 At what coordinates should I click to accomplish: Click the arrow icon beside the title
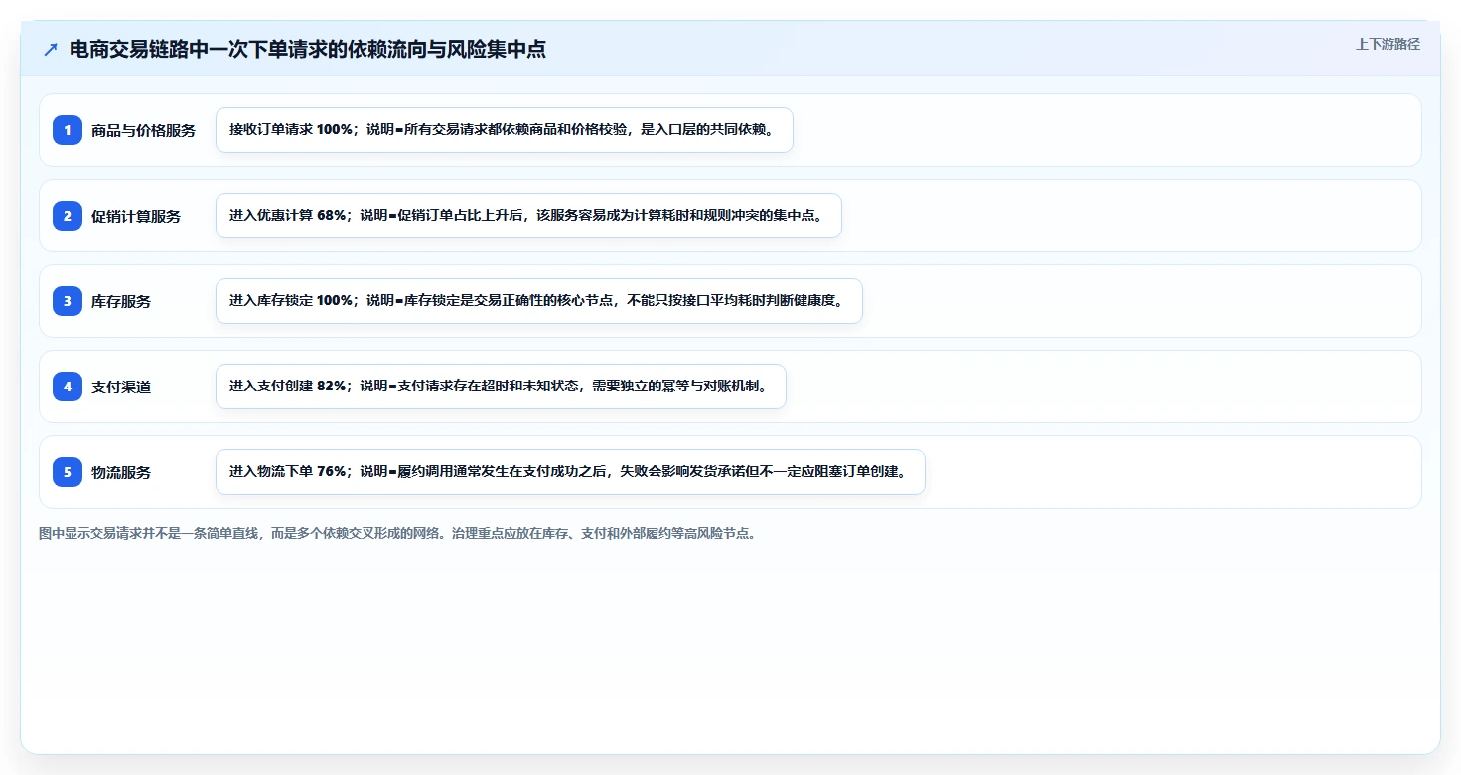pyautogui.click(x=51, y=50)
